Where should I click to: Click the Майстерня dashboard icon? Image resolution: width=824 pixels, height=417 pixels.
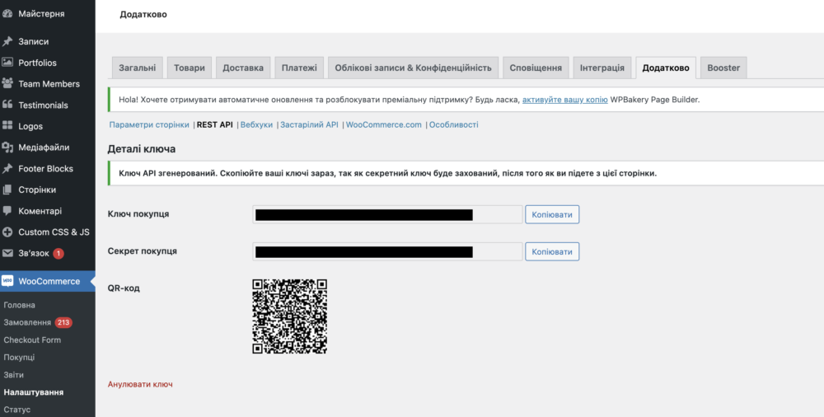7,14
